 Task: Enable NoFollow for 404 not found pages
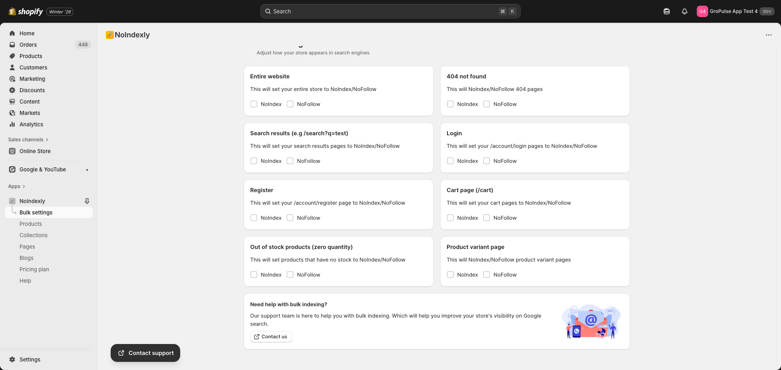(486, 104)
